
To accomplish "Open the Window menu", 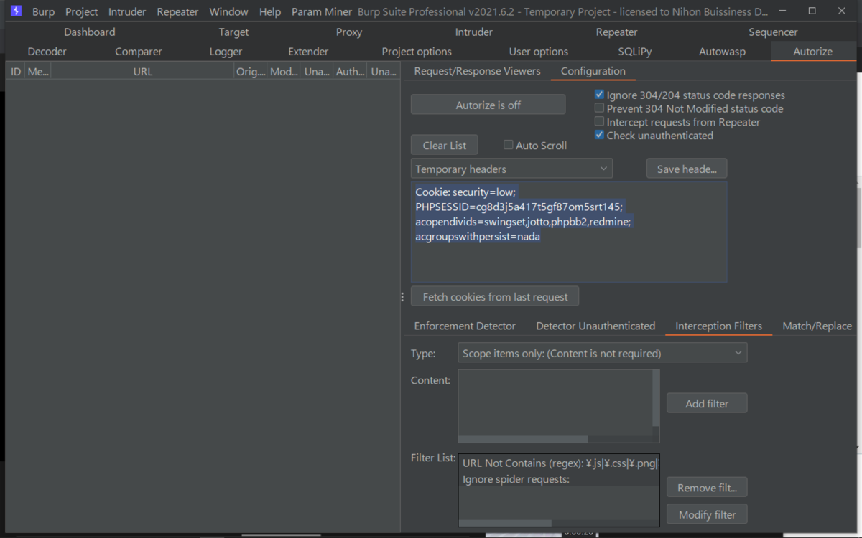I will [x=228, y=12].
